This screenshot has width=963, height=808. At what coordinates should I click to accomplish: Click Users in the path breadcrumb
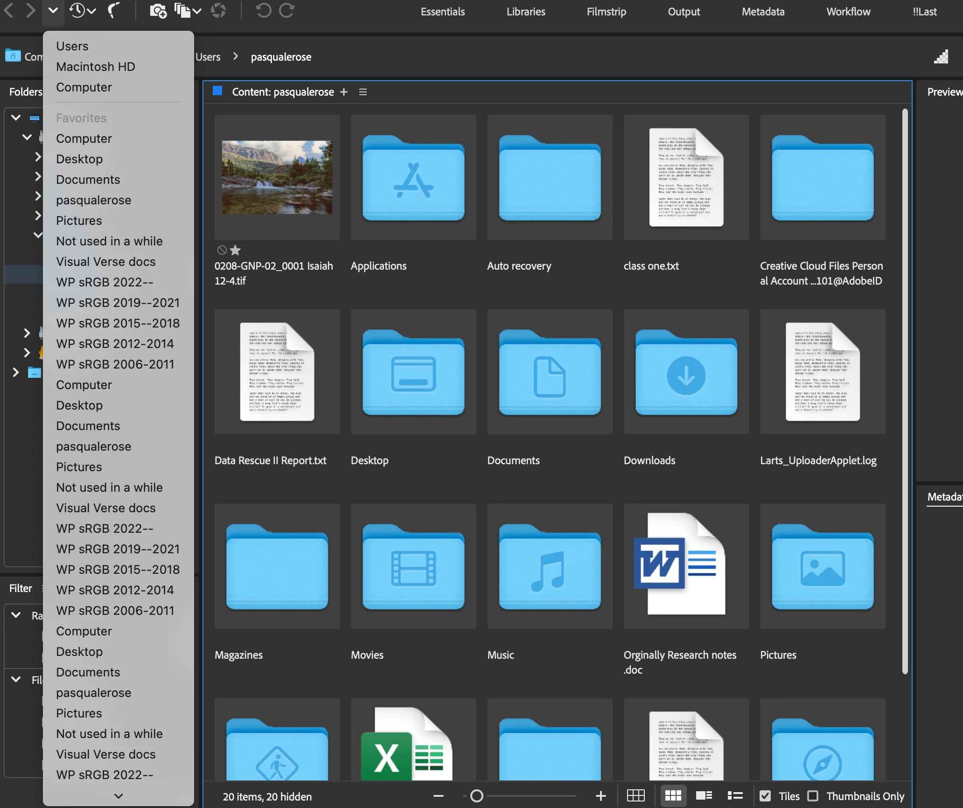pos(208,57)
